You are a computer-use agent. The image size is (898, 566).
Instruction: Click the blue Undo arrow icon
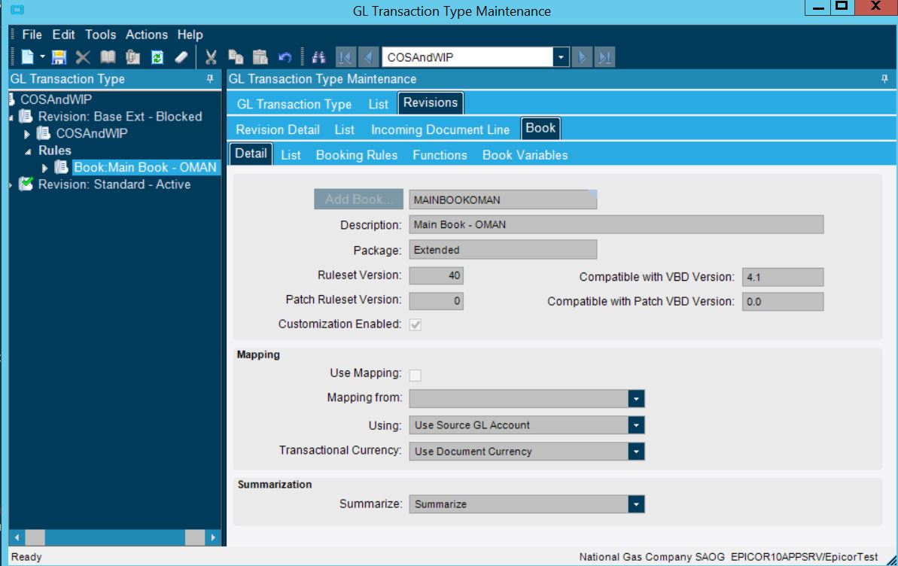(x=285, y=56)
